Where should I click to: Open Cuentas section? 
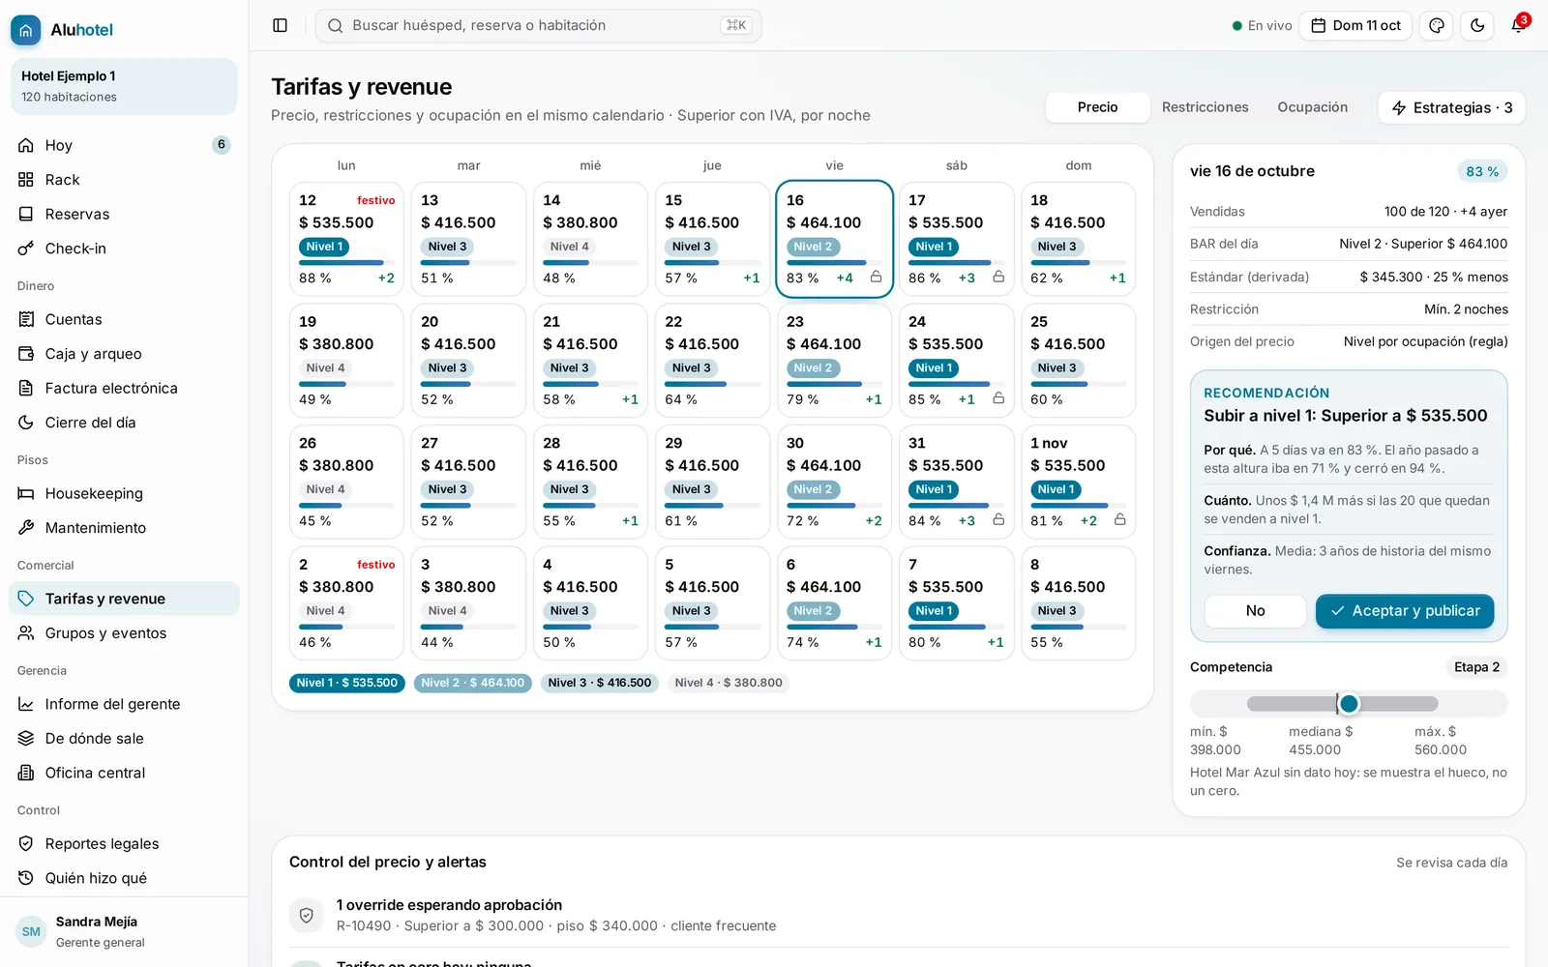click(124, 319)
